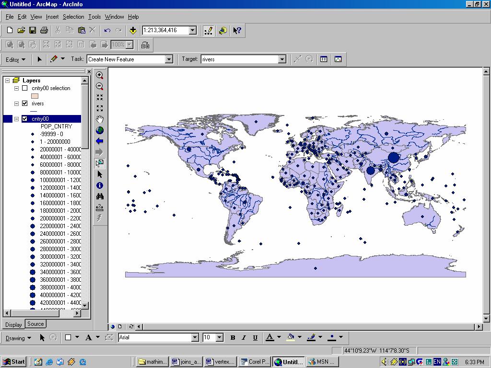Select the Select Features tool
The image size is (491, 368).
click(100, 163)
